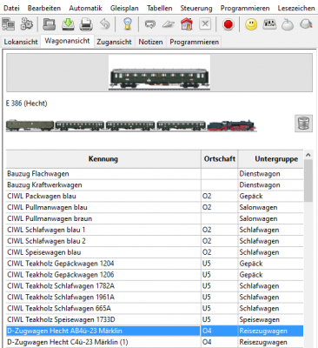Click the network computers toolbar icon
The image size is (318, 348).
tap(9, 24)
